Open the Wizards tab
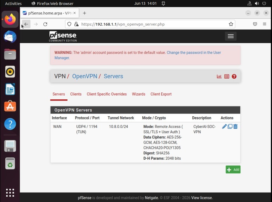272x202 pixels. (138, 94)
